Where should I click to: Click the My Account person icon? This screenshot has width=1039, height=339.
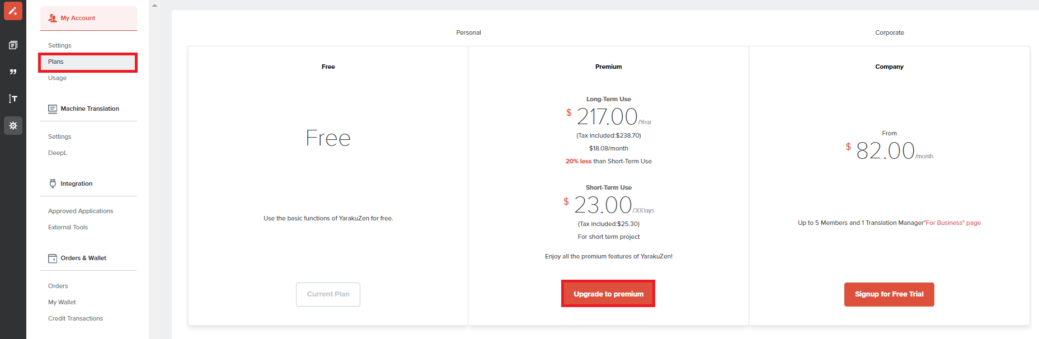pyautogui.click(x=53, y=18)
